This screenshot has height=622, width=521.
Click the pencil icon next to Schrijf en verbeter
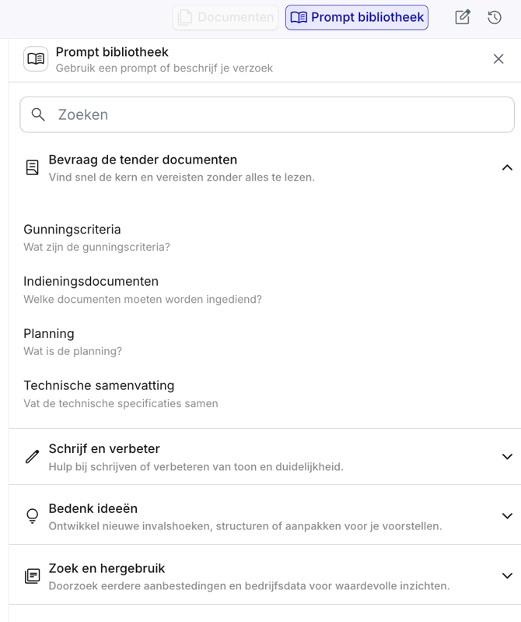tap(32, 457)
